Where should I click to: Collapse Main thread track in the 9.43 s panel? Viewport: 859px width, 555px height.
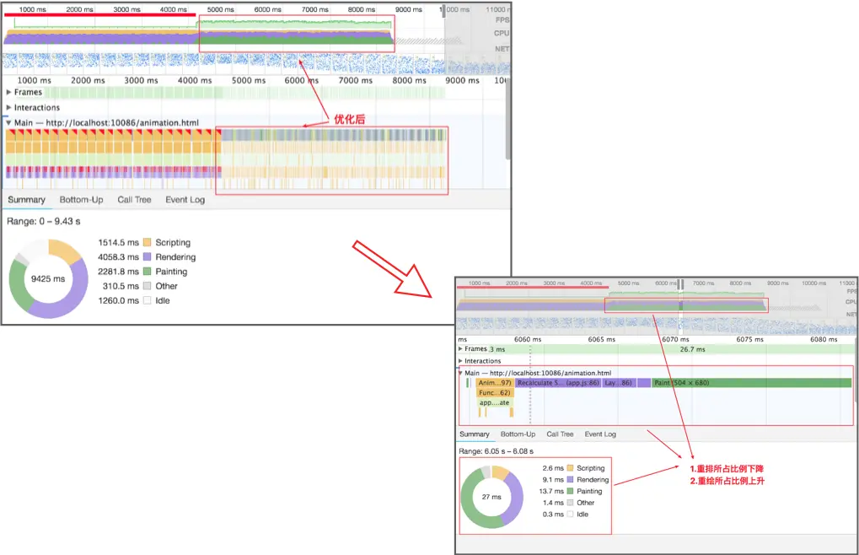[x=8, y=123]
